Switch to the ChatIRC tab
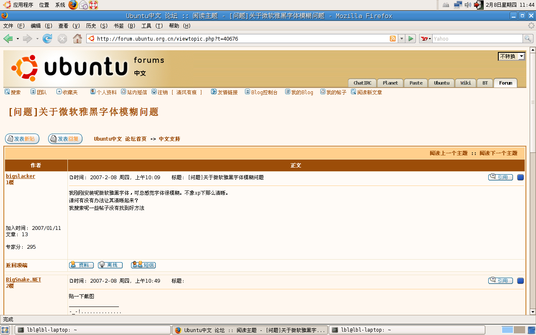The width and height of the screenshot is (536, 335). [x=362, y=83]
